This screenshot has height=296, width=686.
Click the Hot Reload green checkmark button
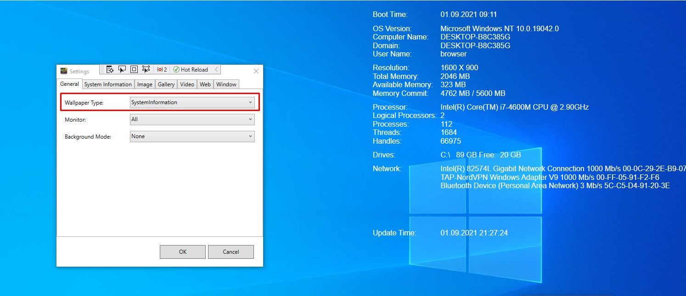tap(191, 70)
